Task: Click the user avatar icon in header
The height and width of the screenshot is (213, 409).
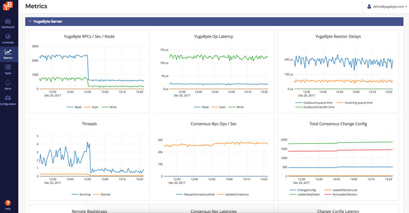Action: [370, 6]
